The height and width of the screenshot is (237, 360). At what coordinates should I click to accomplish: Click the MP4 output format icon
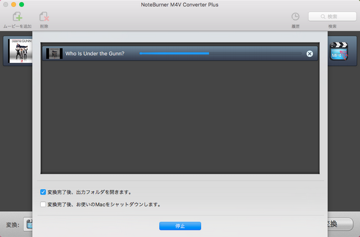click(339, 51)
